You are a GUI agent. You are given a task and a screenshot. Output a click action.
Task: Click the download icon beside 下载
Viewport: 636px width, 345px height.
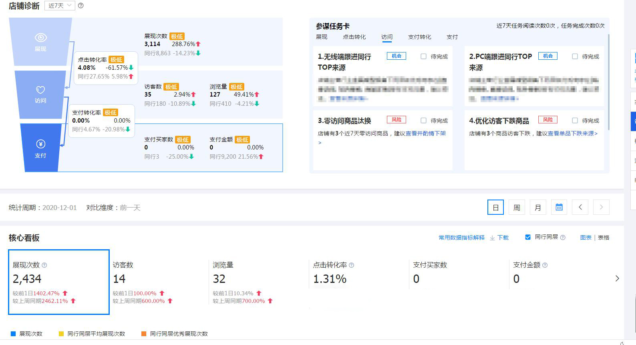tap(492, 238)
